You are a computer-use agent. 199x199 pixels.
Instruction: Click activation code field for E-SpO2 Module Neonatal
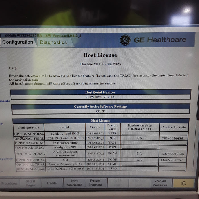(x=172, y=169)
